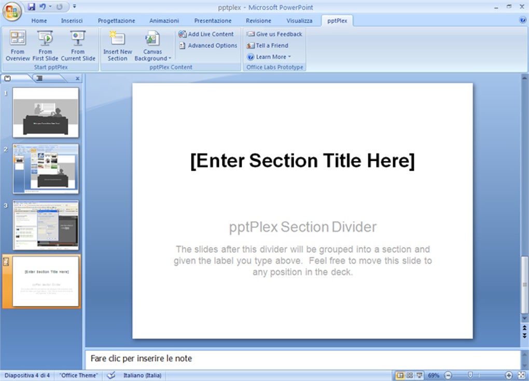Click the Office button logo
529x381 pixels.
12,11
